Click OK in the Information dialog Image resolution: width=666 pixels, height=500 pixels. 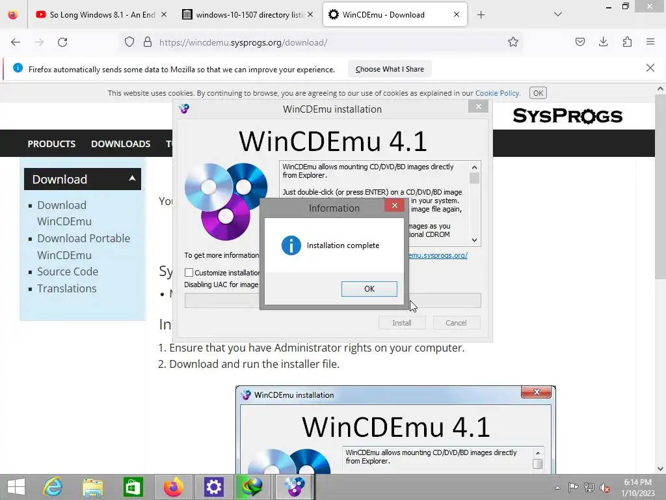tap(369, 288)
